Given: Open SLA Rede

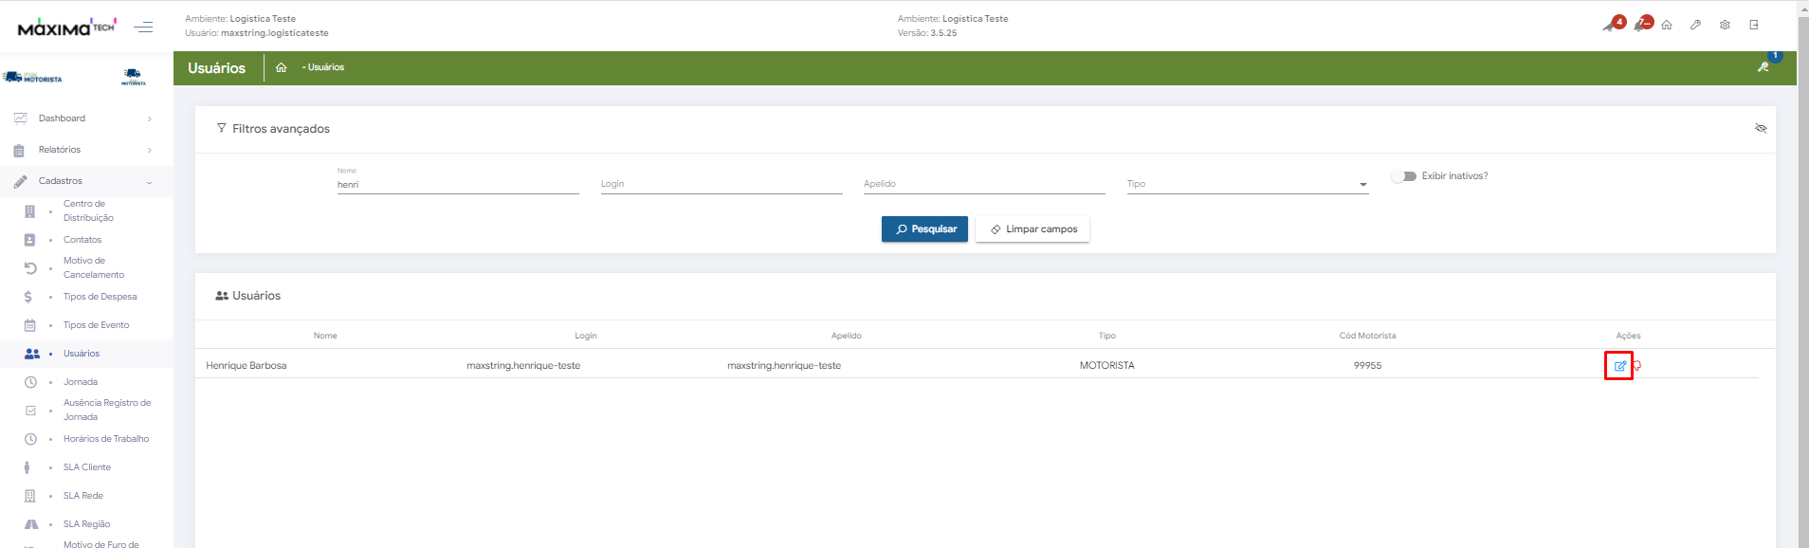Looking at the screenshot, I should (x=83, y=496).
